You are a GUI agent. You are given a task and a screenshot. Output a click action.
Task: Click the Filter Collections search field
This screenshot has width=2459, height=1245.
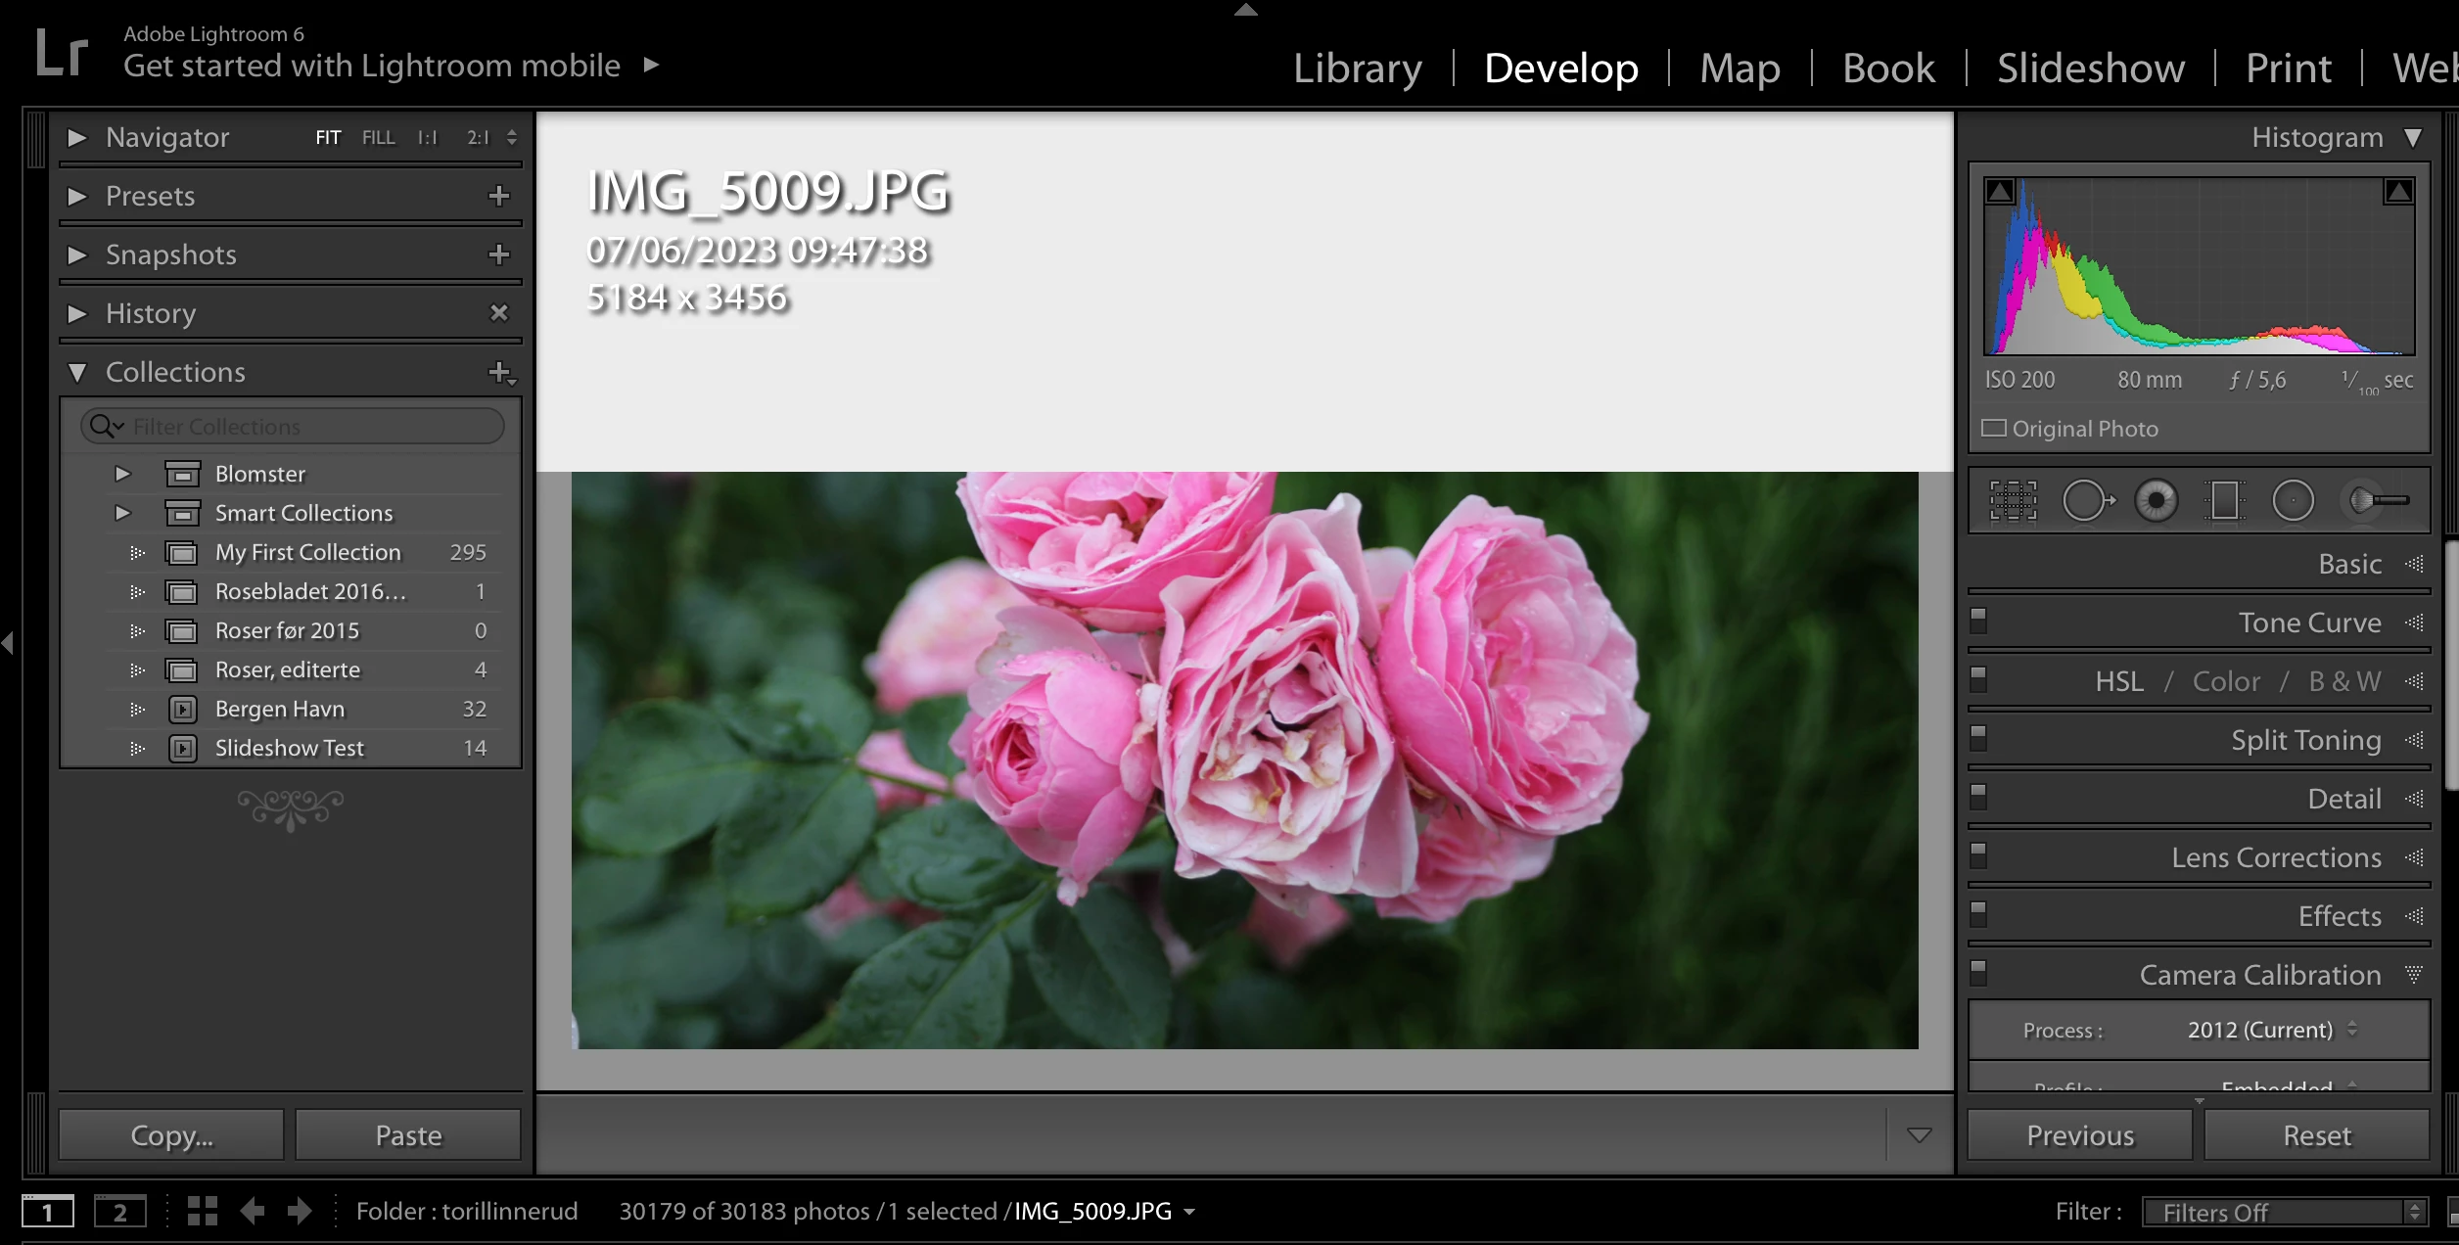303,427
